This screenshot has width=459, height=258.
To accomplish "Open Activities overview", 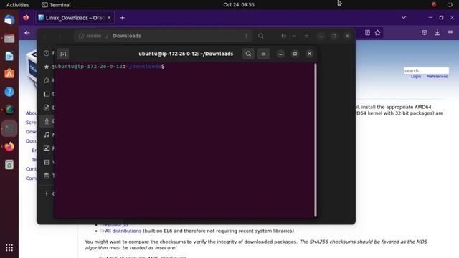I will [17, 5].
